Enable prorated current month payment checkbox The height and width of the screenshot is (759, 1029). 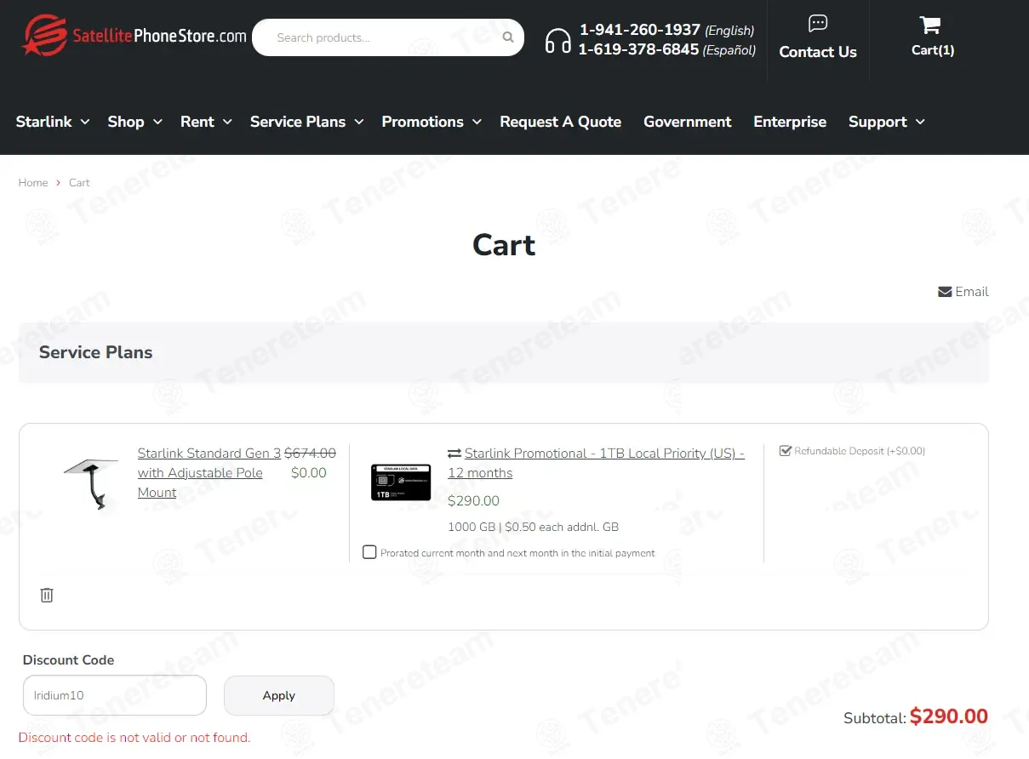(369, 552)
